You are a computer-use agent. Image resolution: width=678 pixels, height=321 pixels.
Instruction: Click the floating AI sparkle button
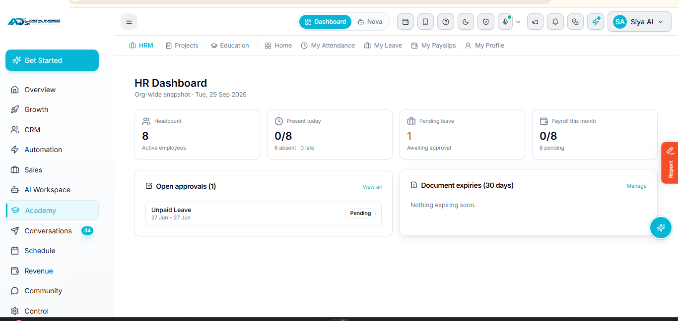tap(661, 228)
